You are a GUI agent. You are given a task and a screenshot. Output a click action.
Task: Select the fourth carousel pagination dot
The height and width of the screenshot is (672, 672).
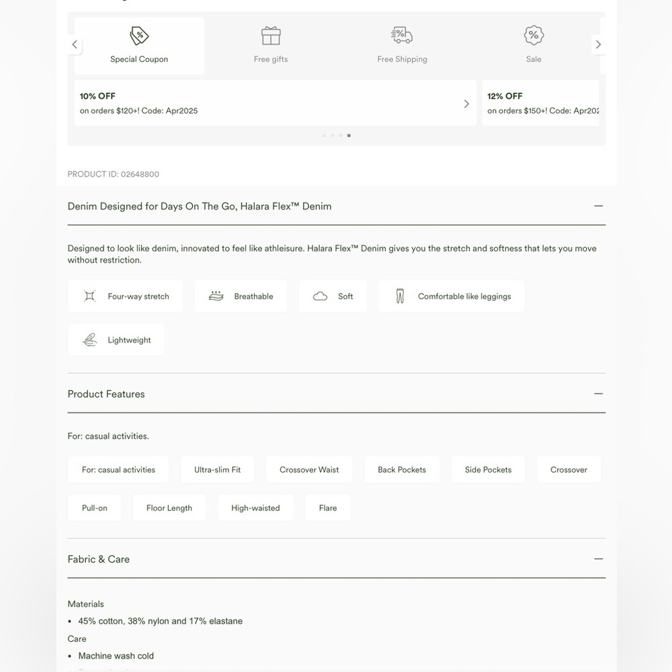[x=349, y=136]
